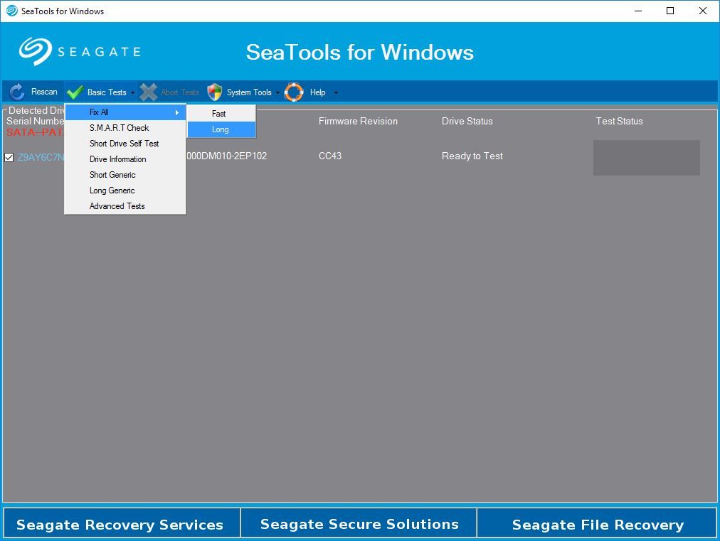Open the System Tools dropdown arrow
Viewport: 720px width, 541px height.
point(277,92)
